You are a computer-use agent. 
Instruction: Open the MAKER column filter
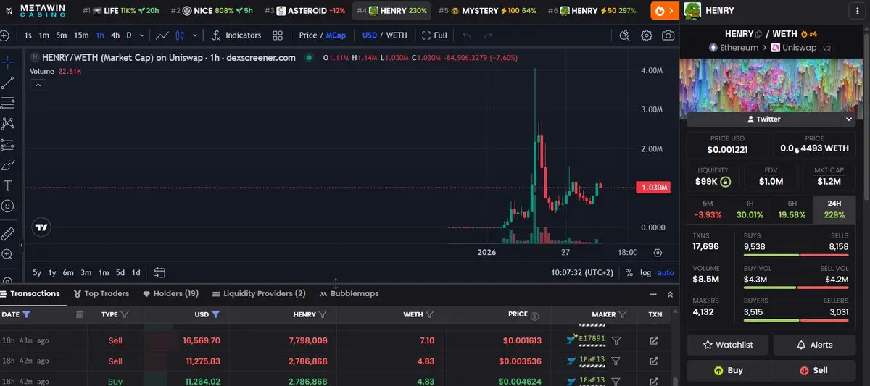pyautogui.click(x=623, y=315)
